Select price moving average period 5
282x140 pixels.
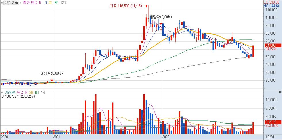pyautogui.click(x=41, y=3)
